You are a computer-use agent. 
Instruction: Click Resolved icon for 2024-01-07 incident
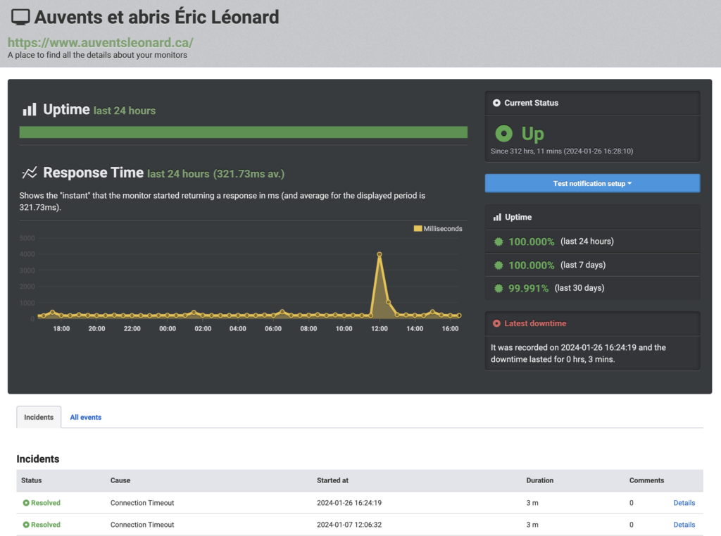click(x=26, y=525)
